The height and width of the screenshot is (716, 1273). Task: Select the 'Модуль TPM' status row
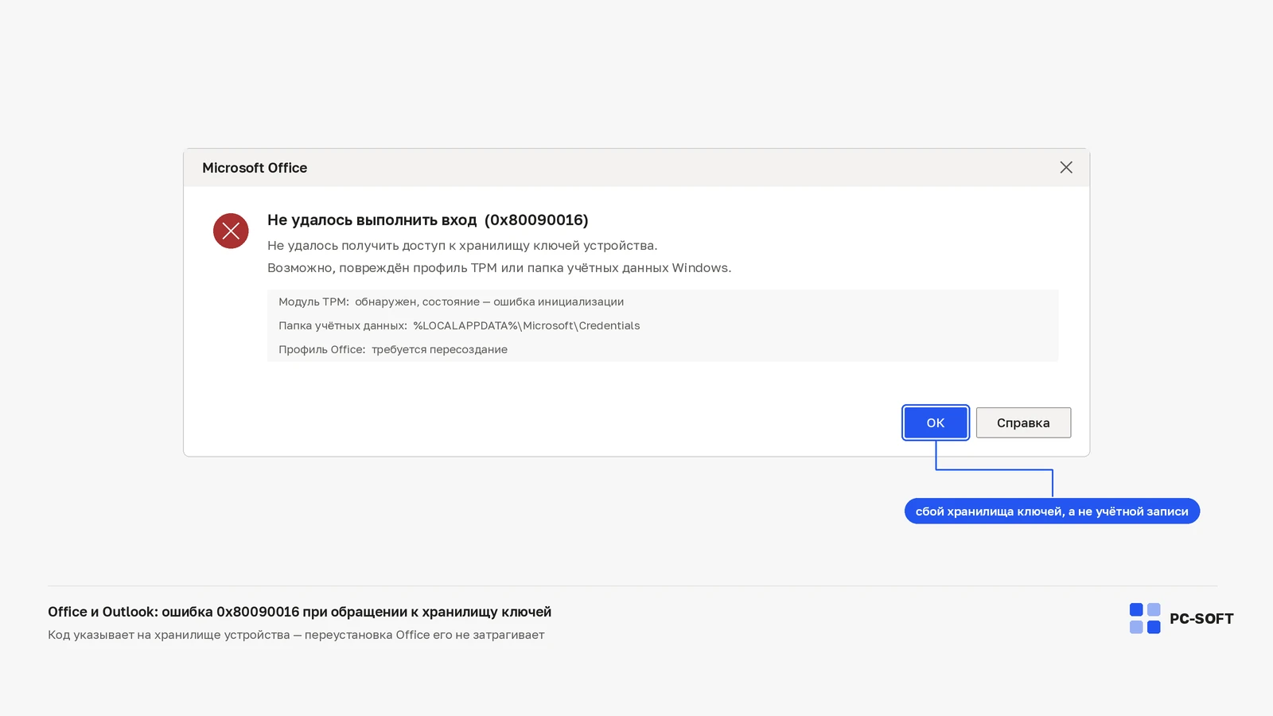click(451, 302)
